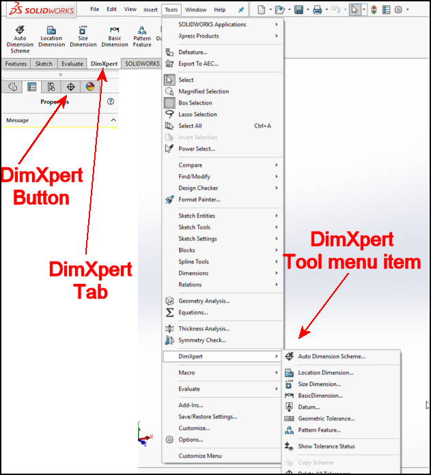Open the FeatureManager design tree tab icon
This screenshot has width=431, height=475.
click(12, 87)
